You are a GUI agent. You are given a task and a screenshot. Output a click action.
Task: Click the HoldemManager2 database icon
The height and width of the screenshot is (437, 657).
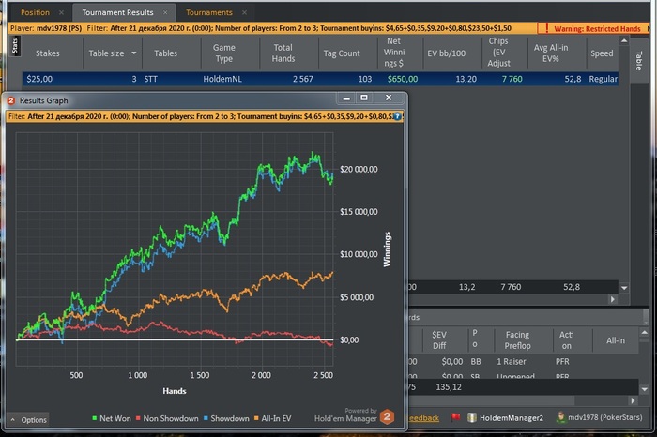[472, 417]
